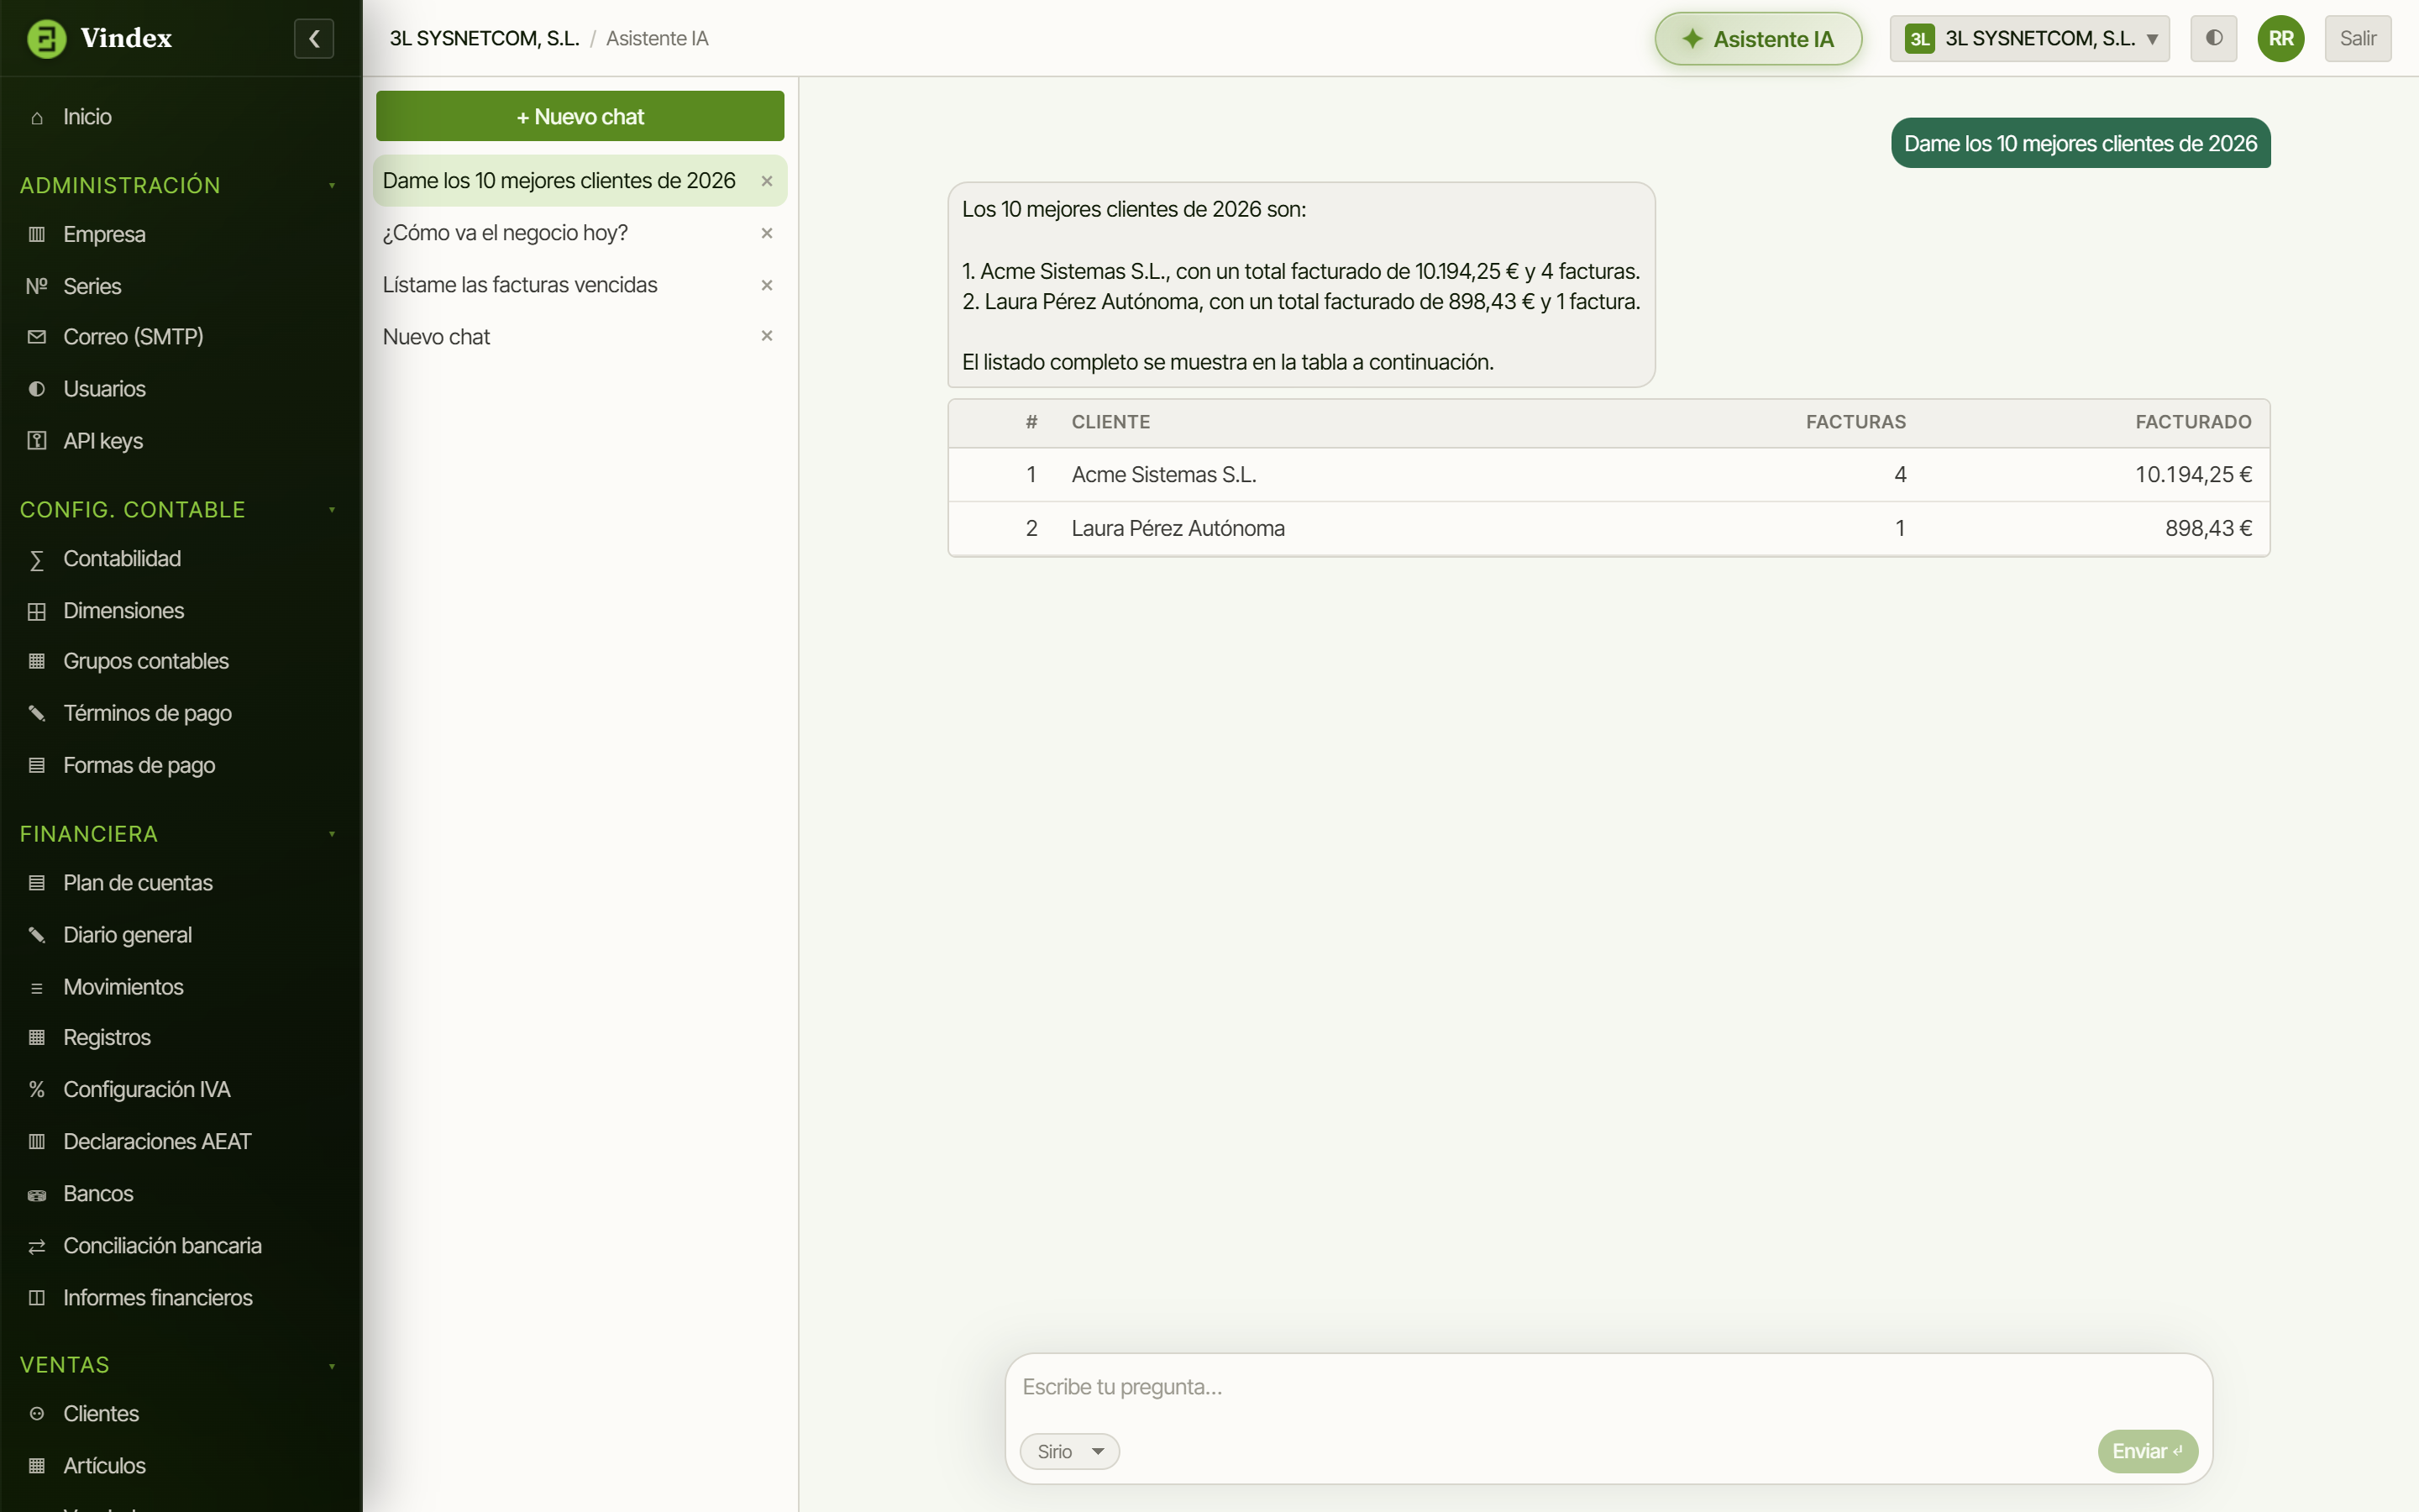Image resolution: width=2419 pixels, height=1512 pixels.
Task: Open Diario general pencil icon
Action: (37, 935)
